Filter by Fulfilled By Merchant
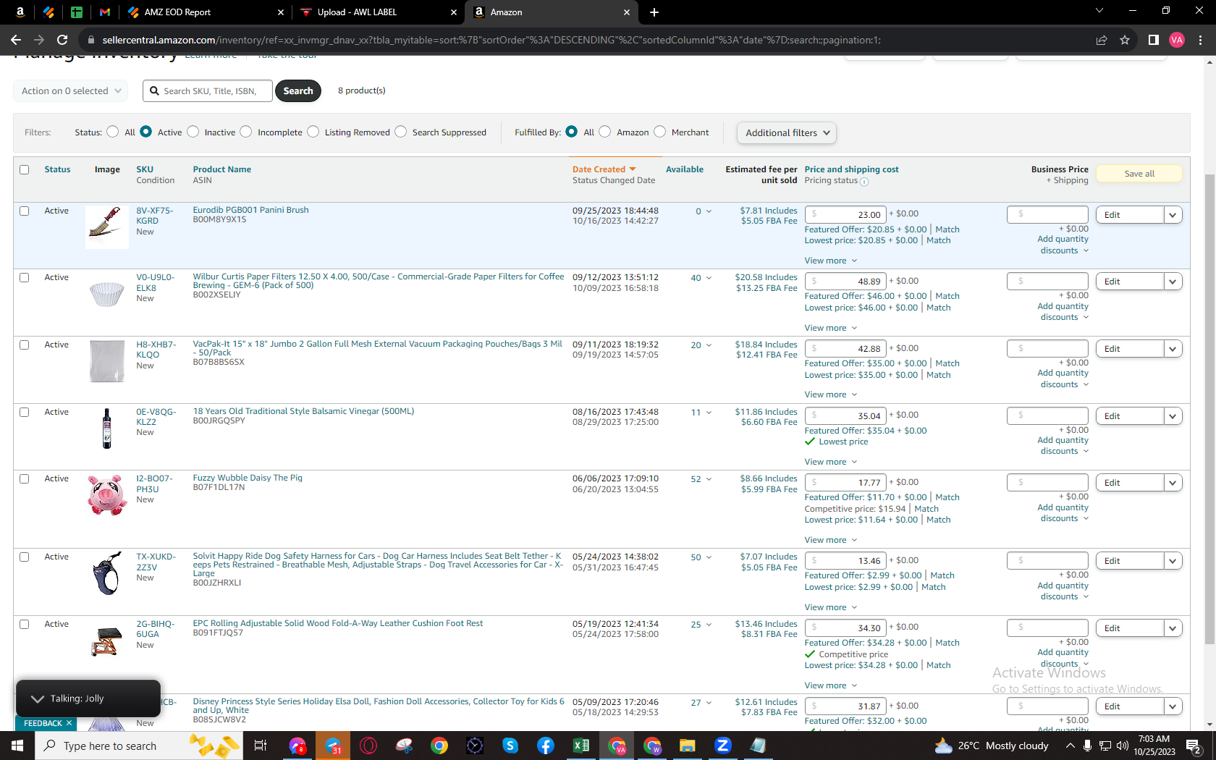The image size is (1216, 760). coord(660,132)
